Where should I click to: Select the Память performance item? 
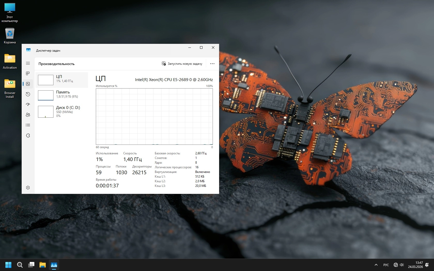(x=62, y=95)
